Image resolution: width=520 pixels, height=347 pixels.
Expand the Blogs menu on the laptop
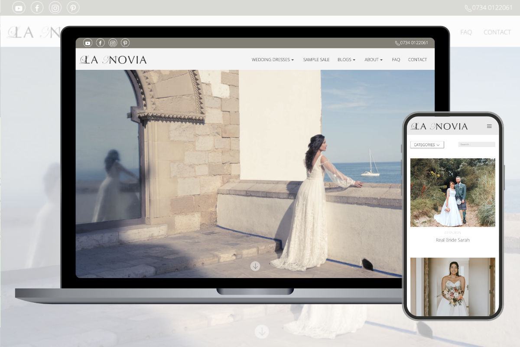tap(346, 60)
